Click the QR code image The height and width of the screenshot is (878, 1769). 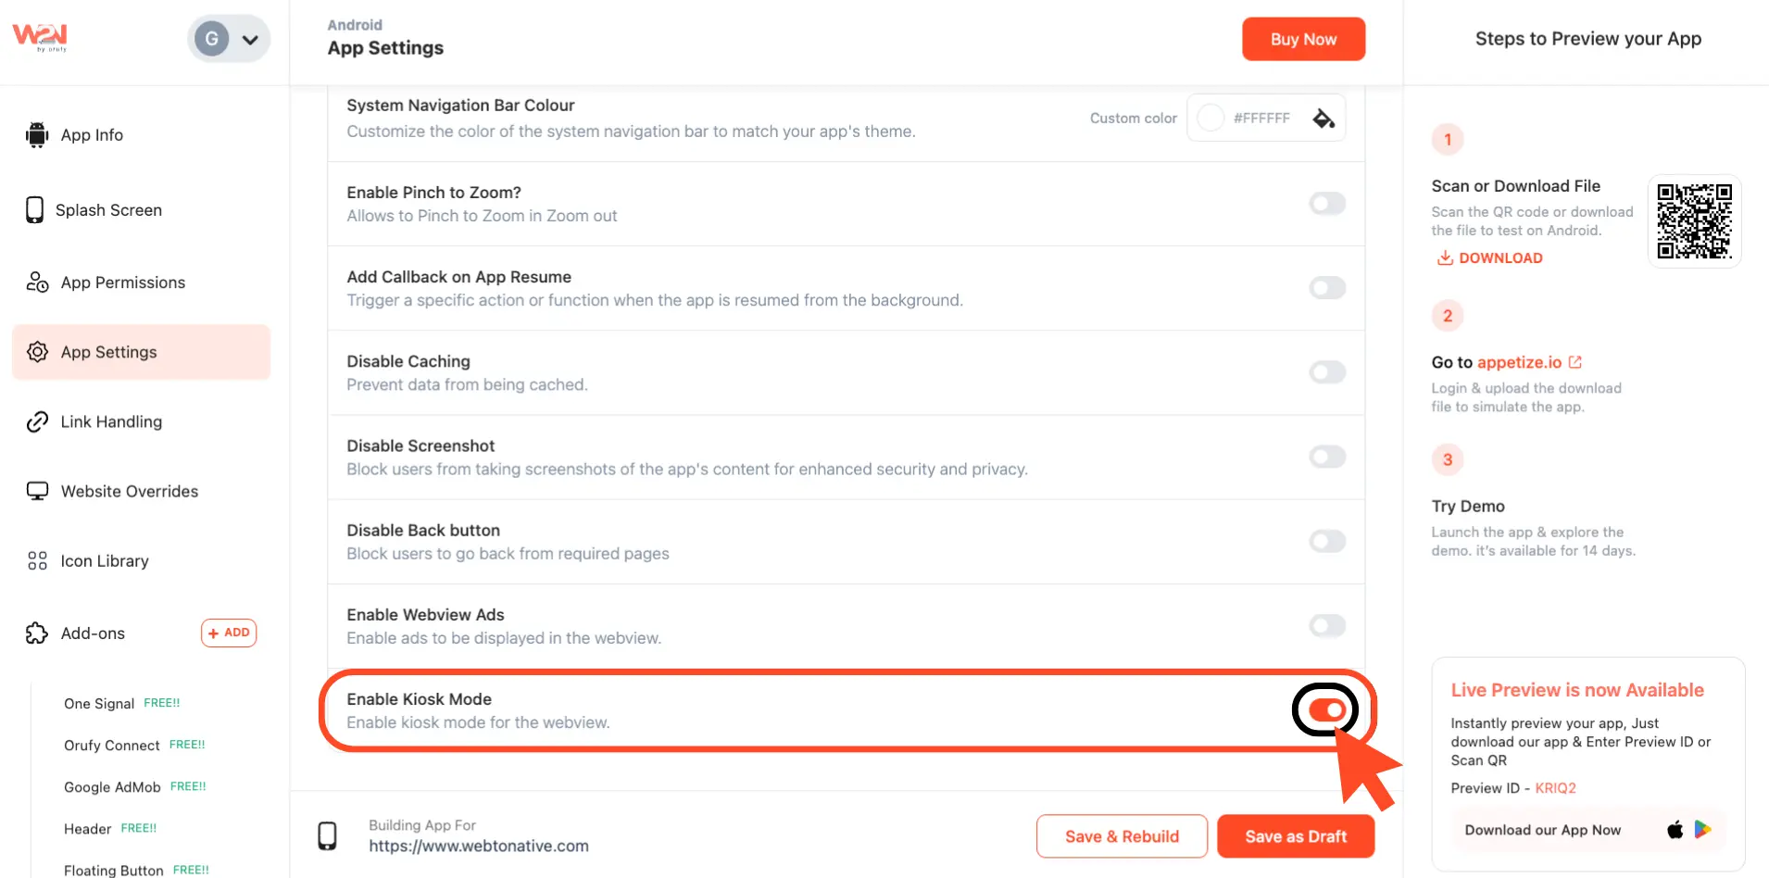point(1694,221)
